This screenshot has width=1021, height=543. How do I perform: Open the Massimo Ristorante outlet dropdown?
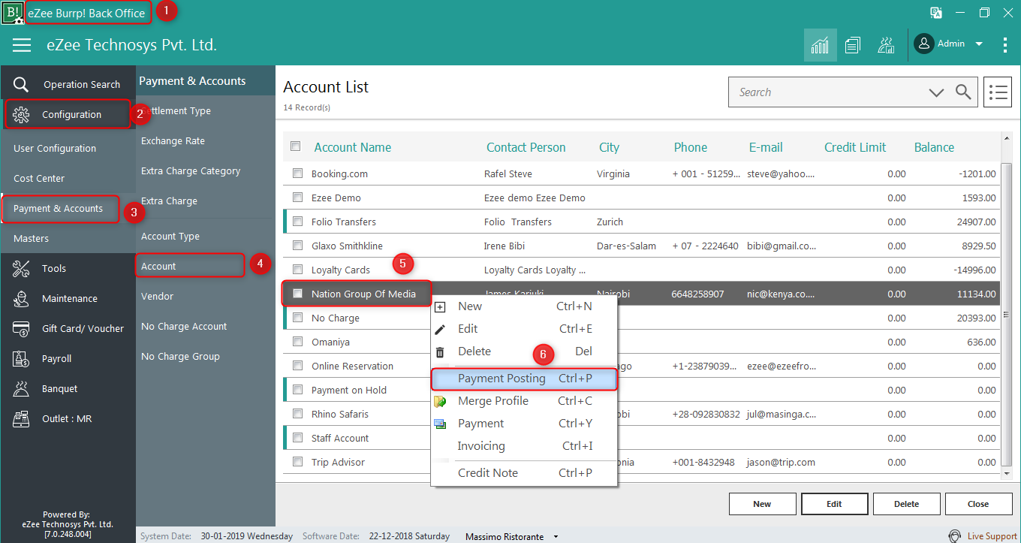click(556, 537)
